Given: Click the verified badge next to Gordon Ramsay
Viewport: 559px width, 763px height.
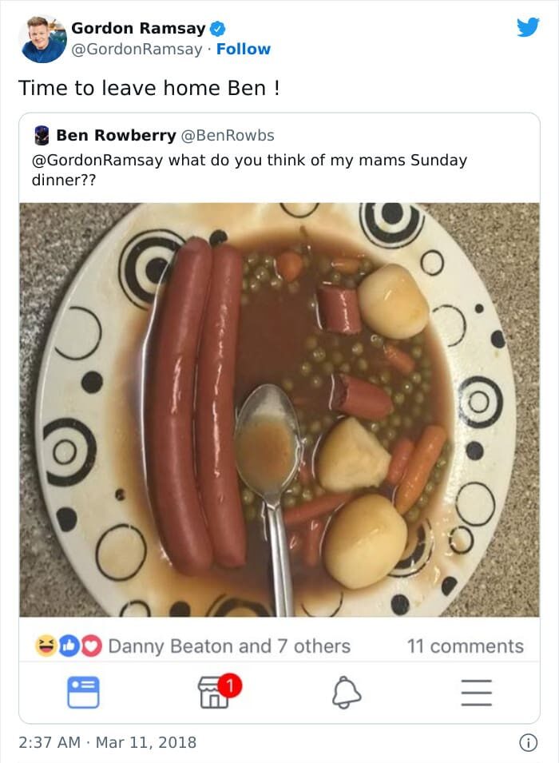Looking at the screenshot, I should click(x=217, y=29).
